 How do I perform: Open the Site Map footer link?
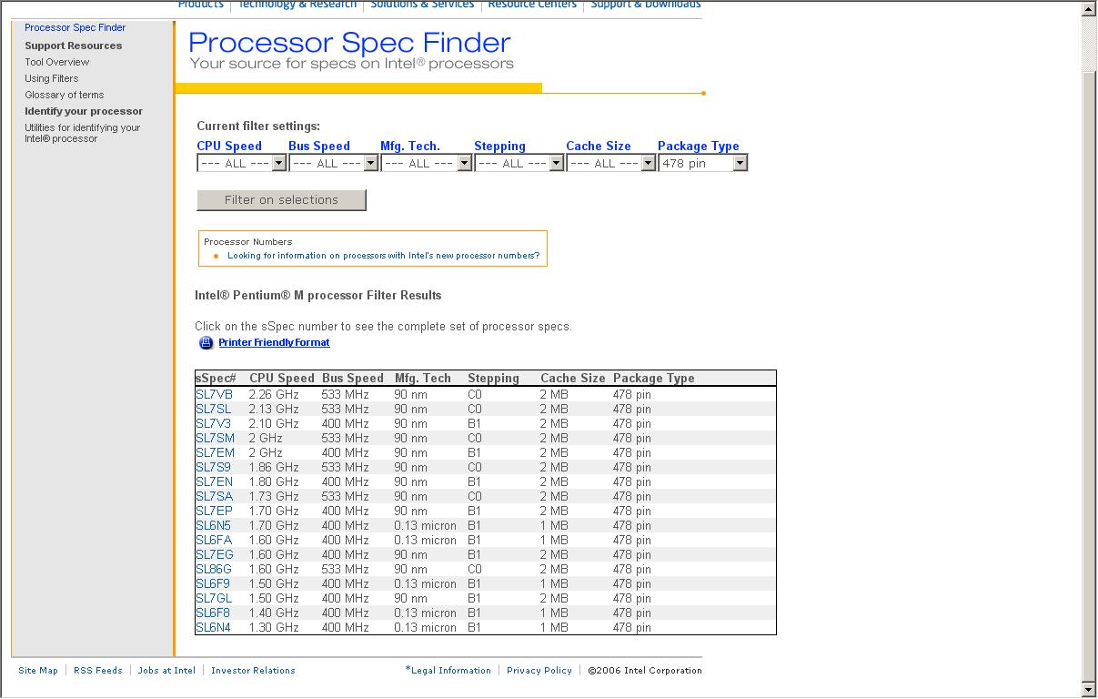click(x=38, y=671)
